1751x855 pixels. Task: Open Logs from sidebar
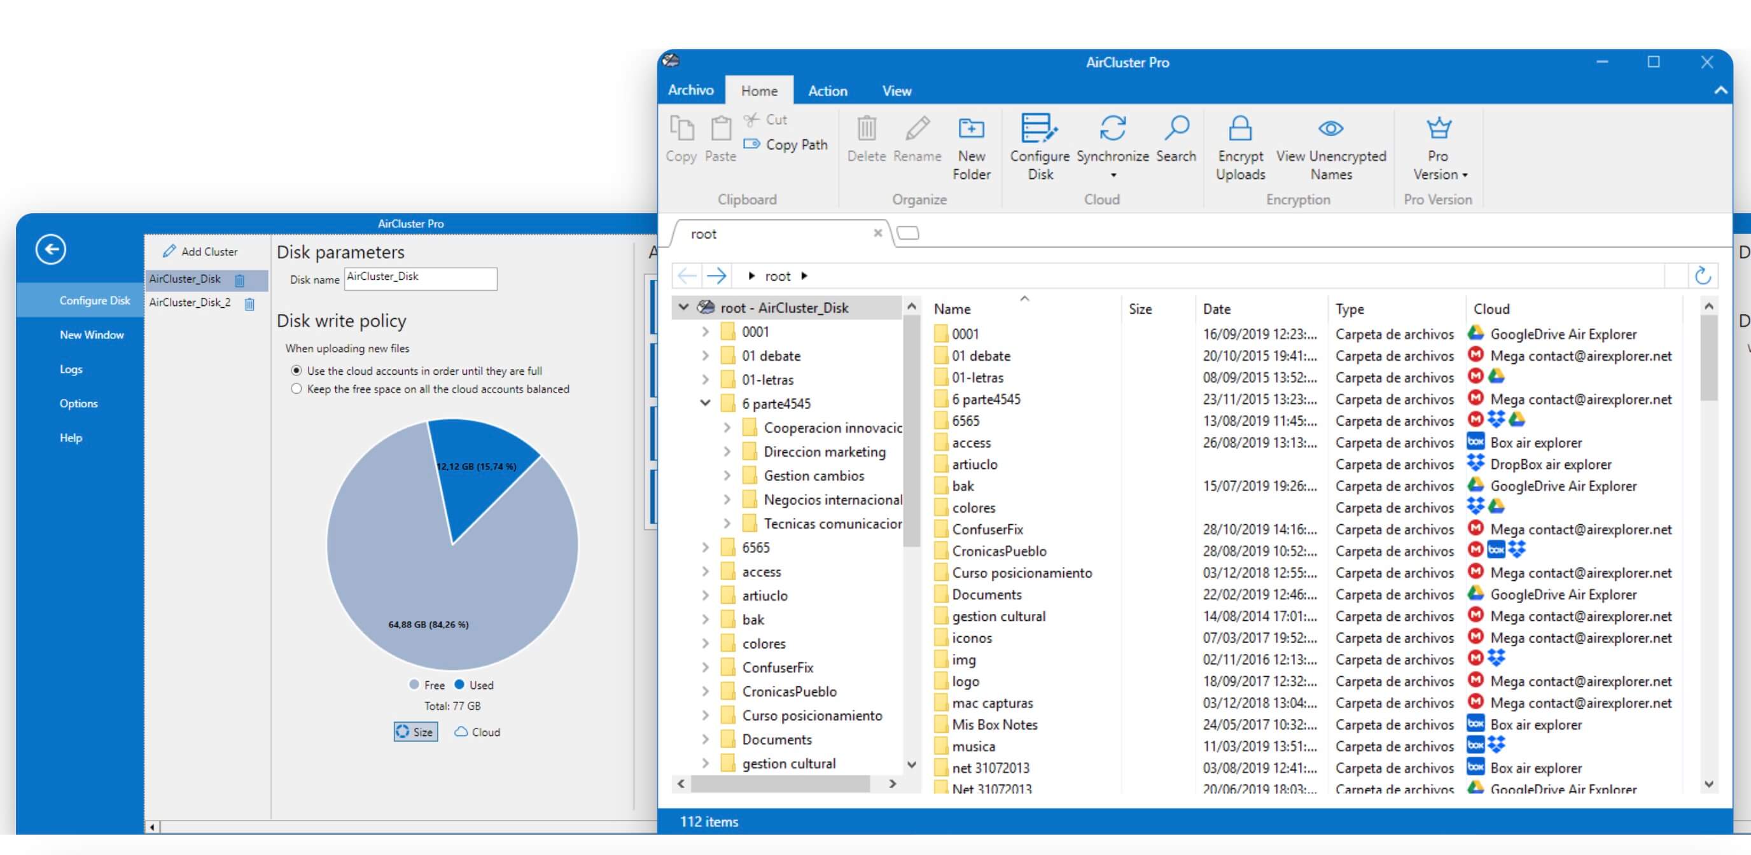71,370
